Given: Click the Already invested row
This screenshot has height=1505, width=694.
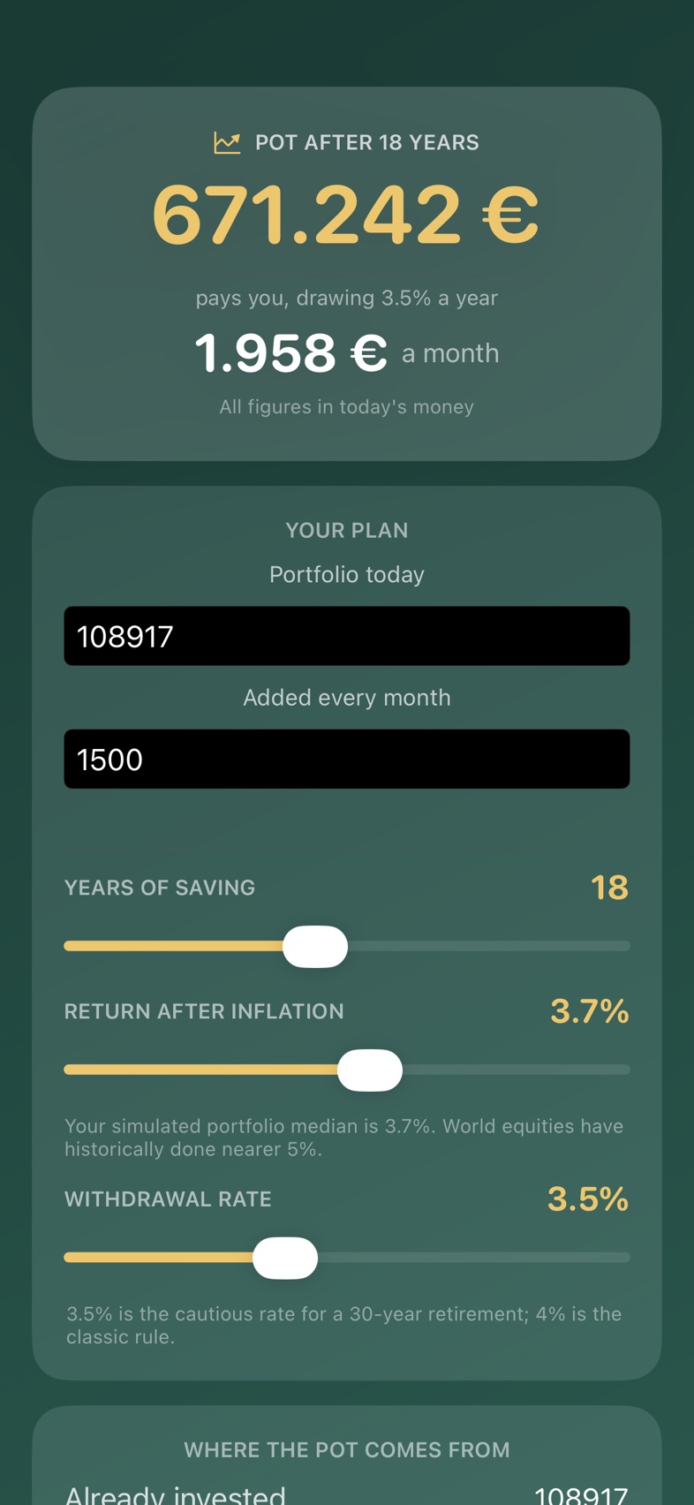Looking at the screenshot, I should tap(347, 1494).
